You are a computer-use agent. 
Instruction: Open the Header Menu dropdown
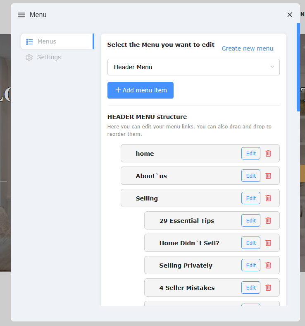pyautogui.click(x=193, y=67)
